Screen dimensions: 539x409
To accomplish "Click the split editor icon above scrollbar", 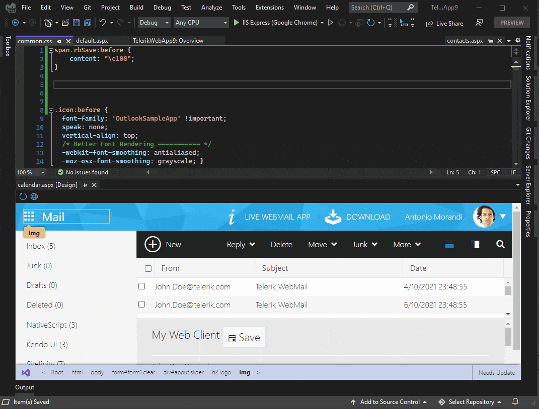I will 516,52.
